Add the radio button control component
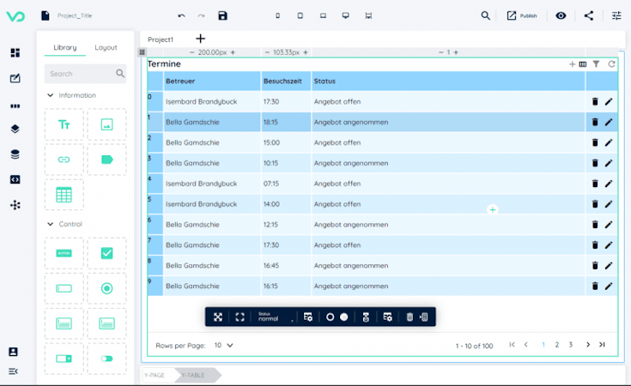Viewport: 631px width, 386px height. click(106, 288)
